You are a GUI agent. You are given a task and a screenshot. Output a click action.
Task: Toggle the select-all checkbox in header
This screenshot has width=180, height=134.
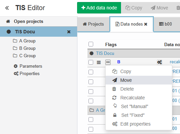click(91, 44)
